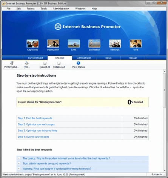Open the Keywords module icon
The height and width of the screenshot is (178, 168).
(32, 44)
